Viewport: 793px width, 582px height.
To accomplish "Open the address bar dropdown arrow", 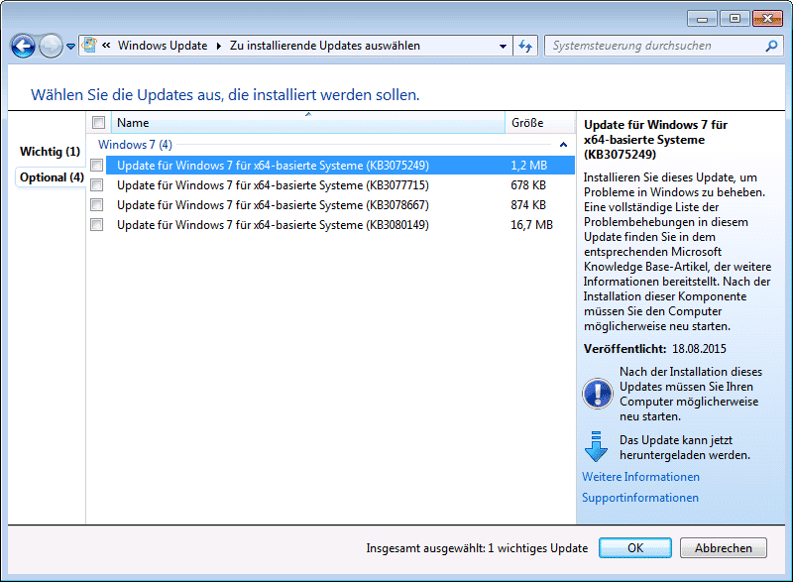I will (503, 46).
